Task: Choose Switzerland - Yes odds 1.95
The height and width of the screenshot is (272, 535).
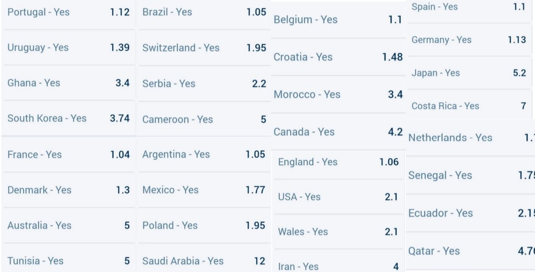Action: pos(204,48)
